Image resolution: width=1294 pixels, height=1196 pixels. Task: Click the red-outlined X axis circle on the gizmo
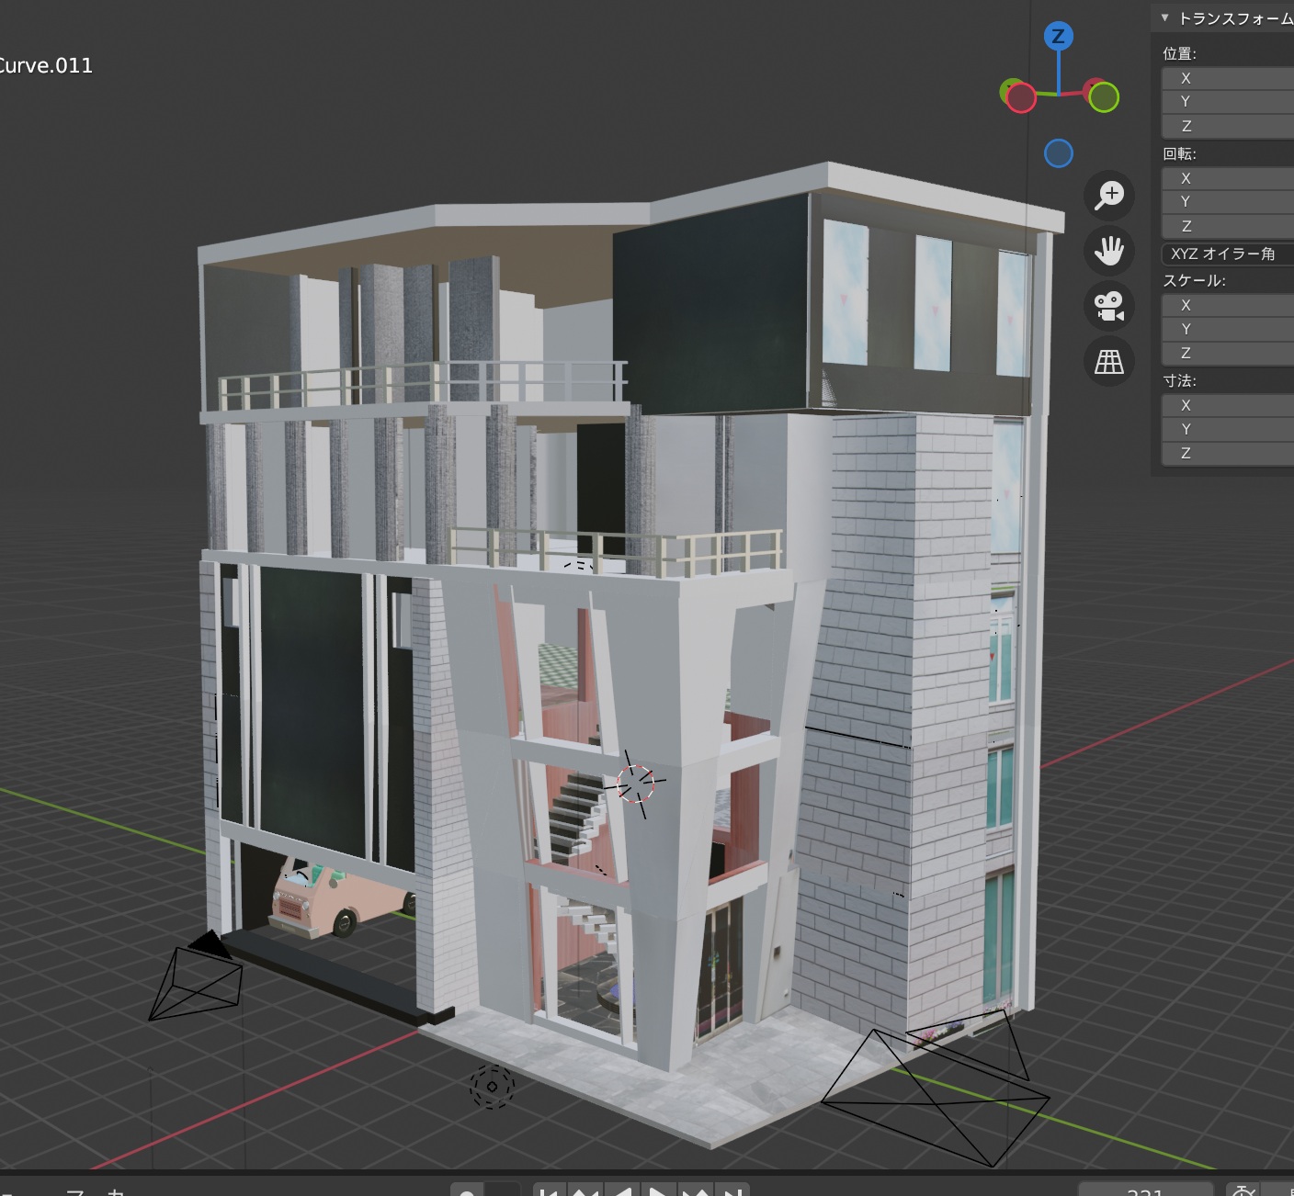(x=1020, y=97)
